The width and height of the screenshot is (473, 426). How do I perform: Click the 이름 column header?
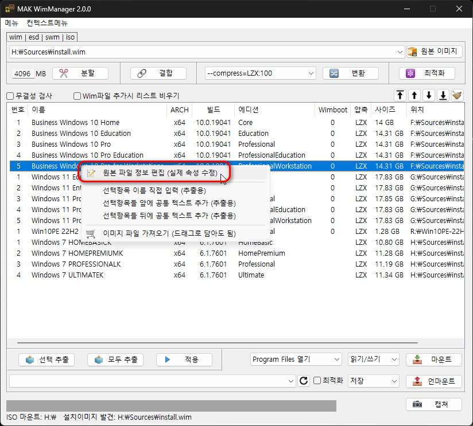(97, 110)
